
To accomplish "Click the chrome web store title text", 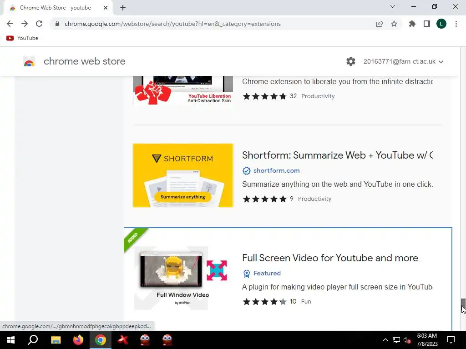I will (84, 61).
